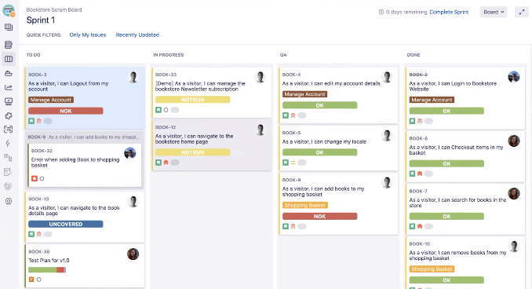Open the Backlog icon in the sidebar
The image size is (532, 289).
click(9, 45)
